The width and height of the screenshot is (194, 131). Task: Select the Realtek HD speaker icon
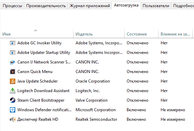coord(13,119)
